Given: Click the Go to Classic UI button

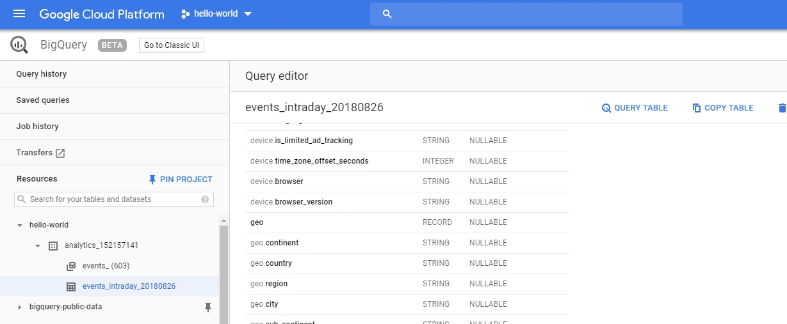Looking at the screenshot, I should coord(172,45).
